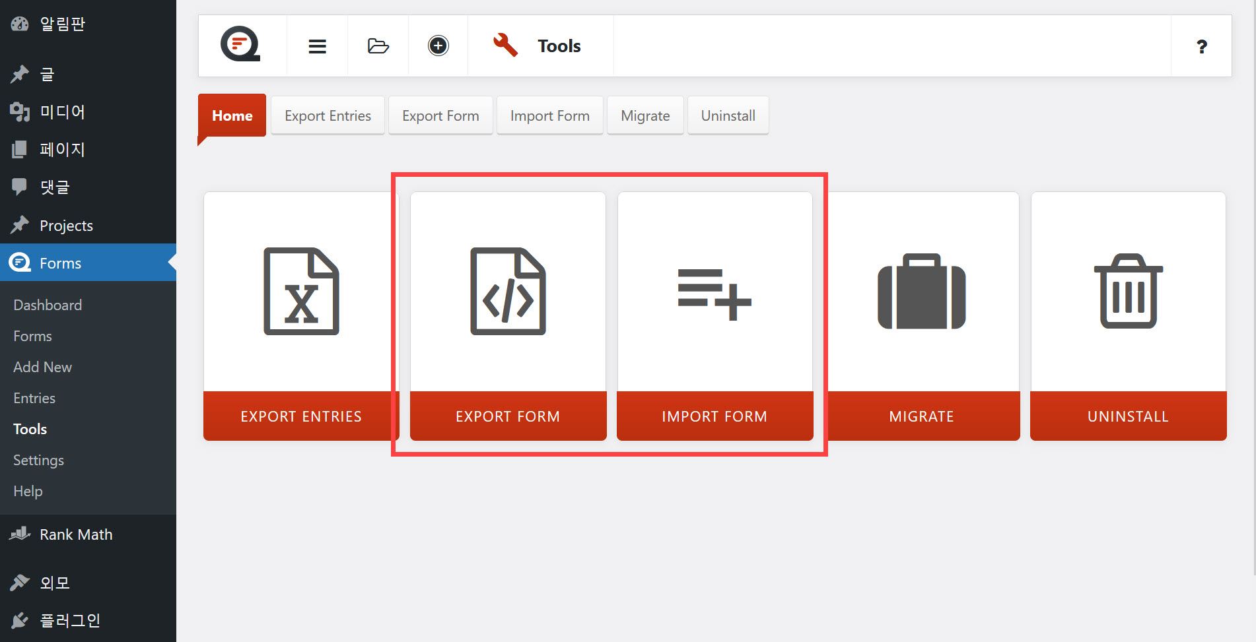1256x642 pixels.
Task: Click the comment bubble icon beside 댓글
Action: click(20, 187)
